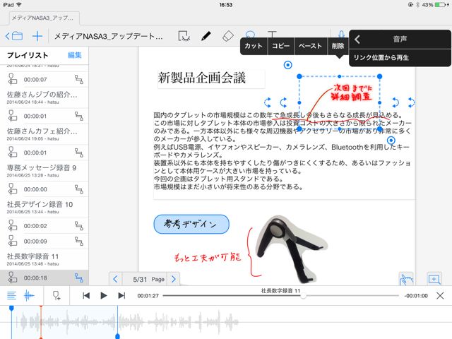Select the pen drawing tool
The image size is (452, 339).
pos(206,36)
